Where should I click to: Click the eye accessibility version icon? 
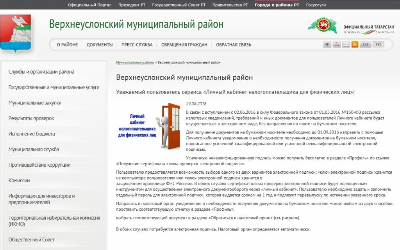pos(327,44)
